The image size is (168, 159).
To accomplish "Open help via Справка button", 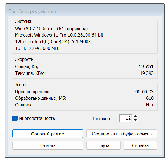I will pyautogui.click(x=140, y=145).
